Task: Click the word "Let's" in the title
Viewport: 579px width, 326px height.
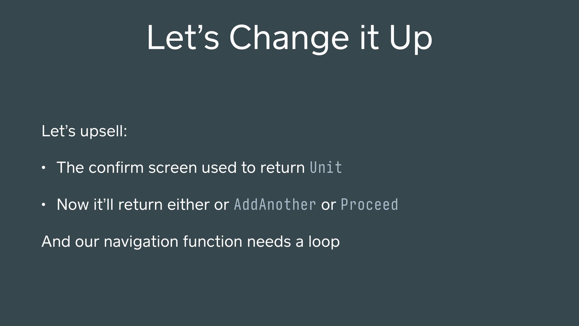Action: (x=183, y=37)
